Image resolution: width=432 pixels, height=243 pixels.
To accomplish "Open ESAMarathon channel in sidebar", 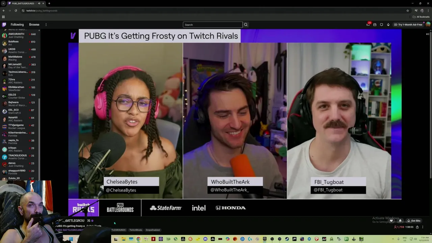I will coord(20,88).
